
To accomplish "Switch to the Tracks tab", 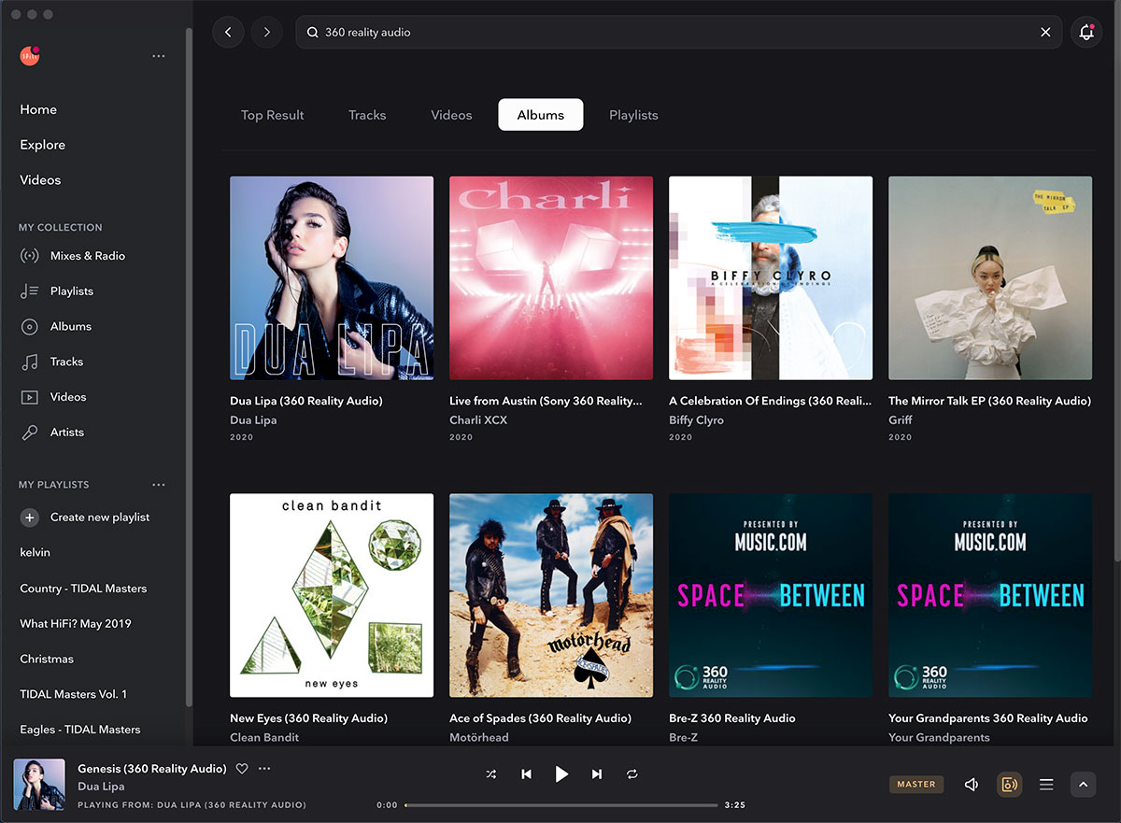I will point(367,115).
